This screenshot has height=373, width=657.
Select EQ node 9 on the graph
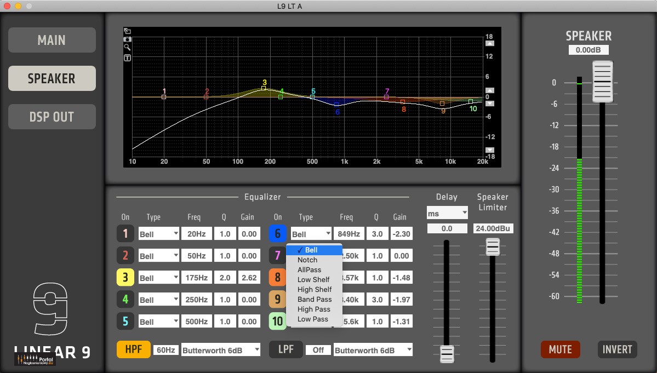tap(442, 104)
